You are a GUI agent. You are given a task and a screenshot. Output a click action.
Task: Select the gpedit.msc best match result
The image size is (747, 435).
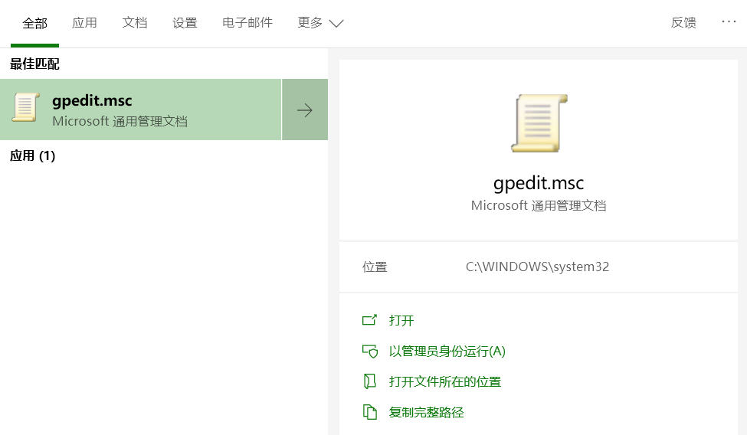click(140, 110)
